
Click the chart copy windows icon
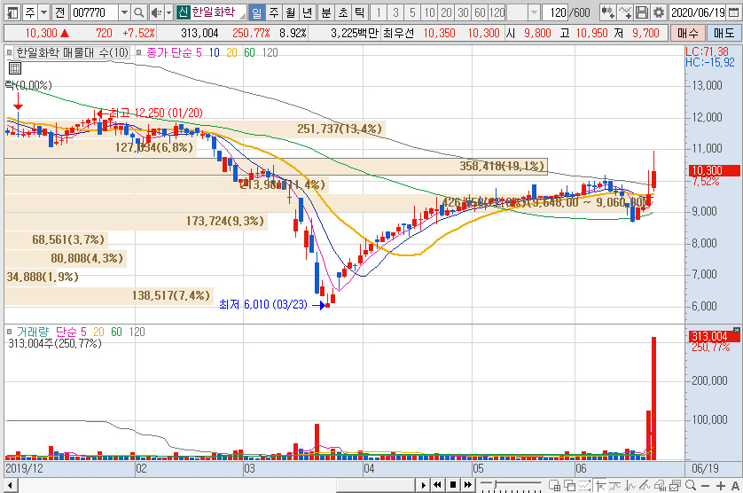pyautogui.click(x=676, y=485)
